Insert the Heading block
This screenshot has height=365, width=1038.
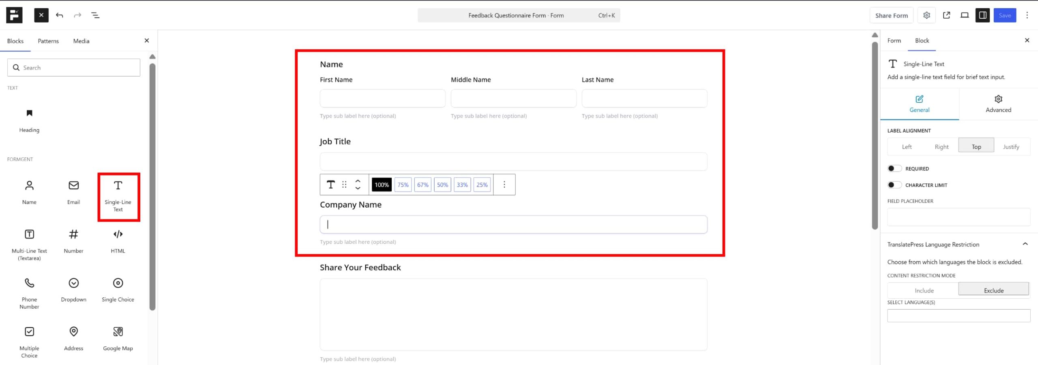click(x=29, y=120)
